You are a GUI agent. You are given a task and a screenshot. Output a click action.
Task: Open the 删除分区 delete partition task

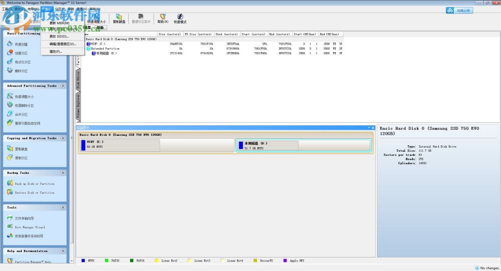click(18, 71)
